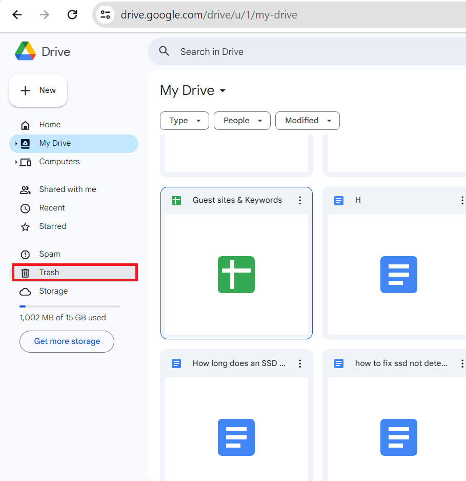The image size is (466, 481).
Task: Open how to fix ssd not dete thumbnail
Action: coord(397,429)
